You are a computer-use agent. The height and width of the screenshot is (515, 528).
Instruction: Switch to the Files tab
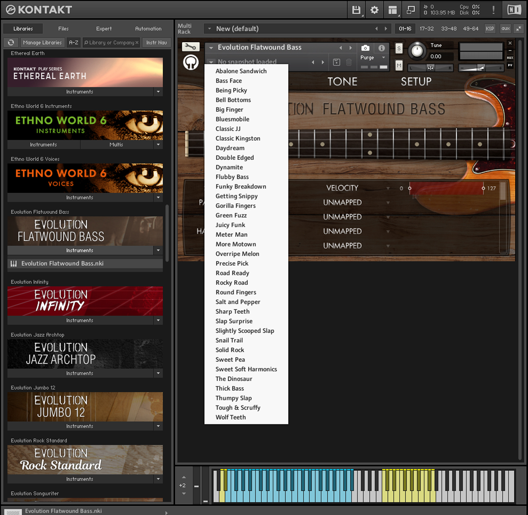(x=63, y=29)
